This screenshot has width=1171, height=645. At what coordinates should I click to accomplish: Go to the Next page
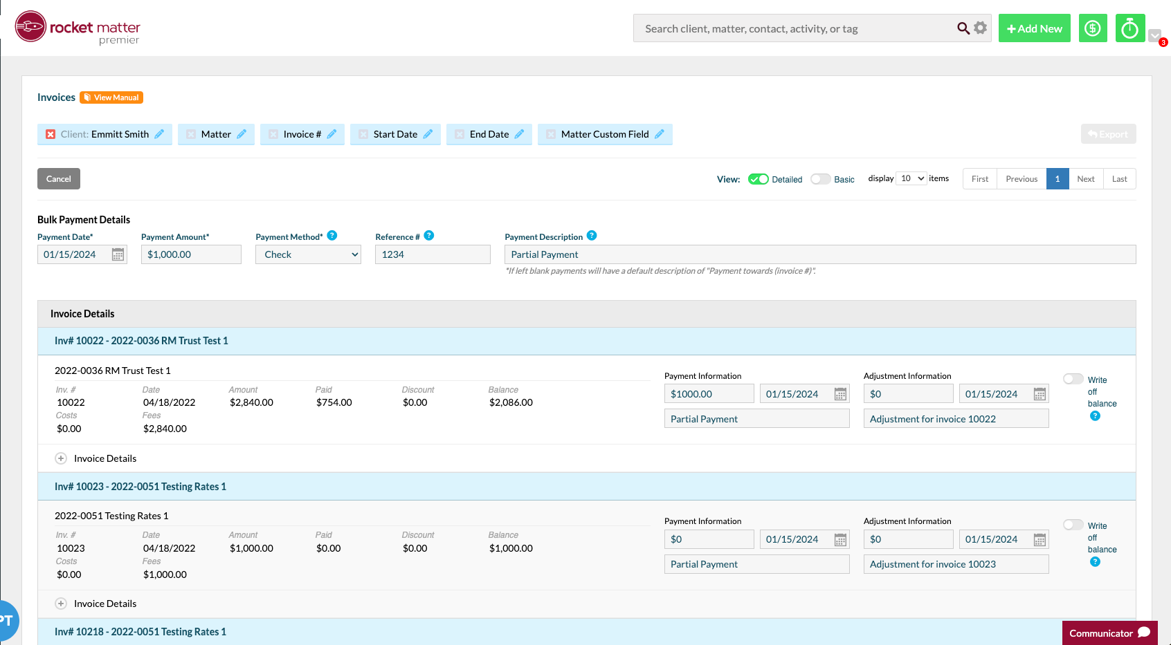[1086, 179]
